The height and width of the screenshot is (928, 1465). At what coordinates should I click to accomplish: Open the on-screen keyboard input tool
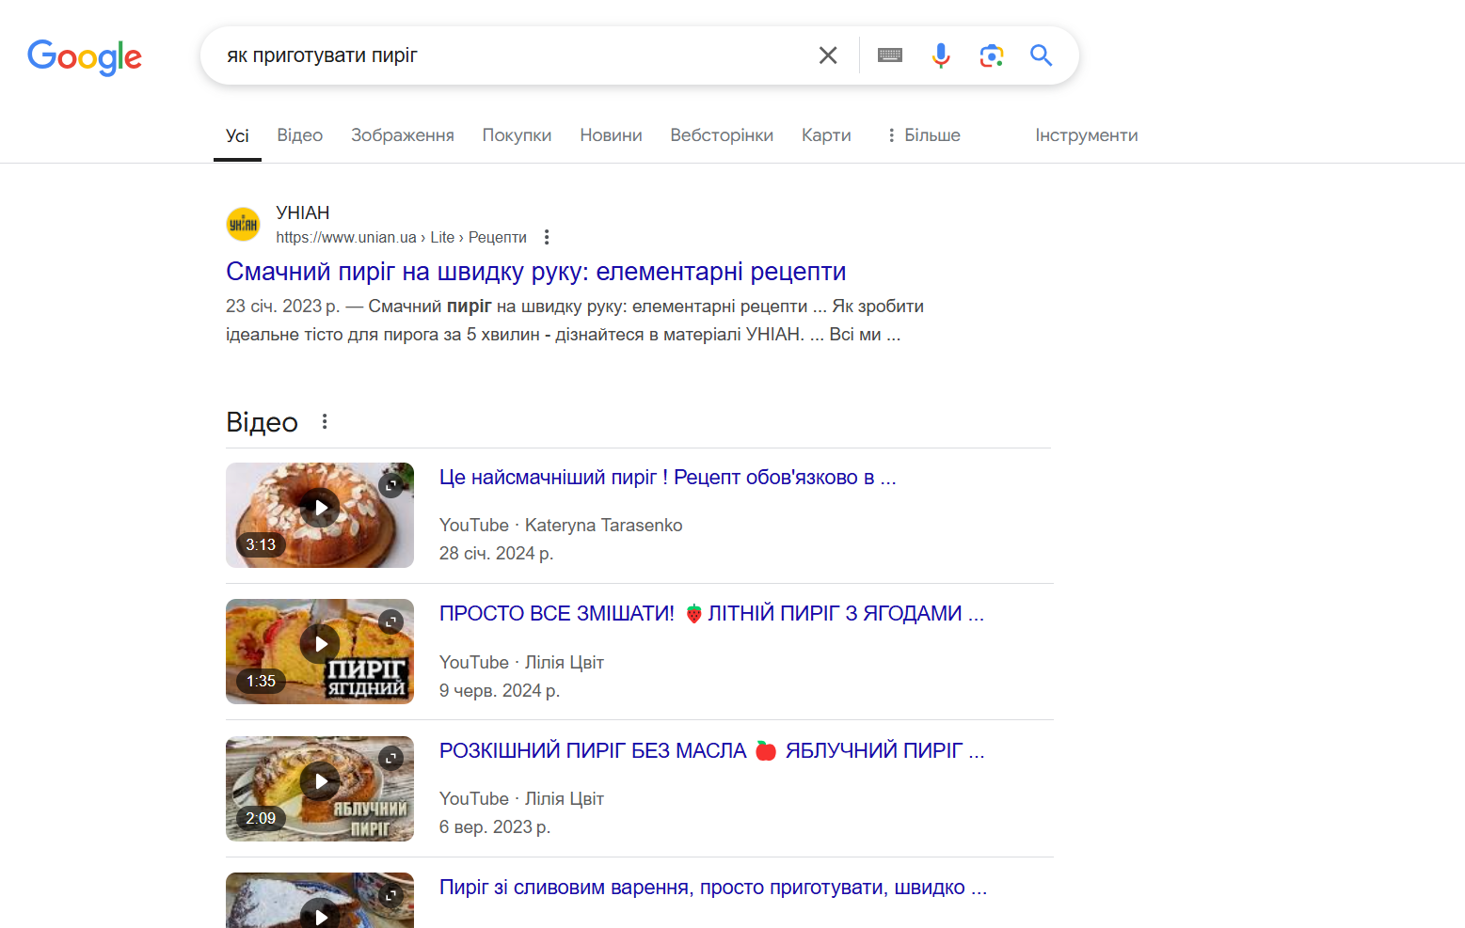890,55
